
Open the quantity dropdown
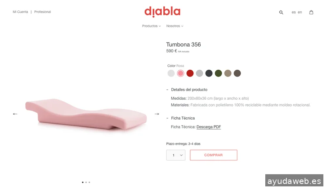(x=175, y=155)
